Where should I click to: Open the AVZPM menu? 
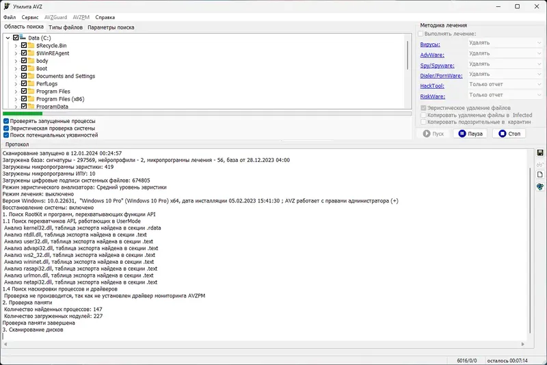pyautogui.click(x=81, y=17)
